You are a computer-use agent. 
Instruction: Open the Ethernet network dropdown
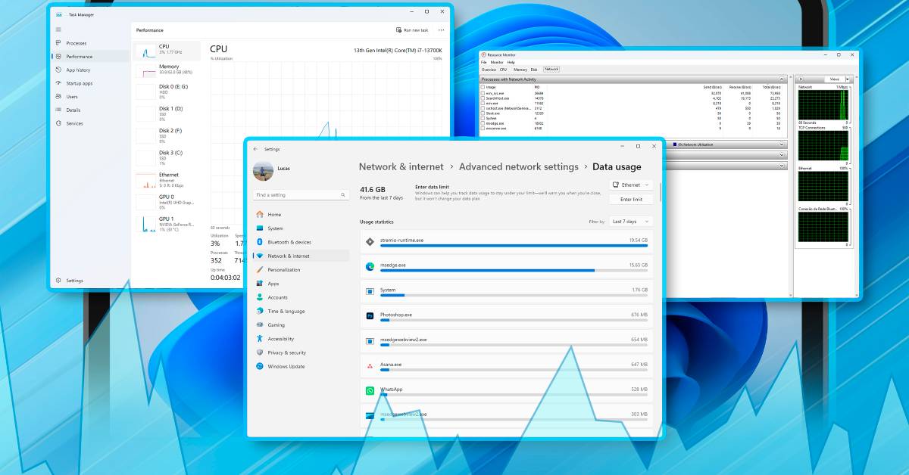point(631,185)
